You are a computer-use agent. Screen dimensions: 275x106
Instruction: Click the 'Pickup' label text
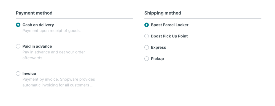157,59
